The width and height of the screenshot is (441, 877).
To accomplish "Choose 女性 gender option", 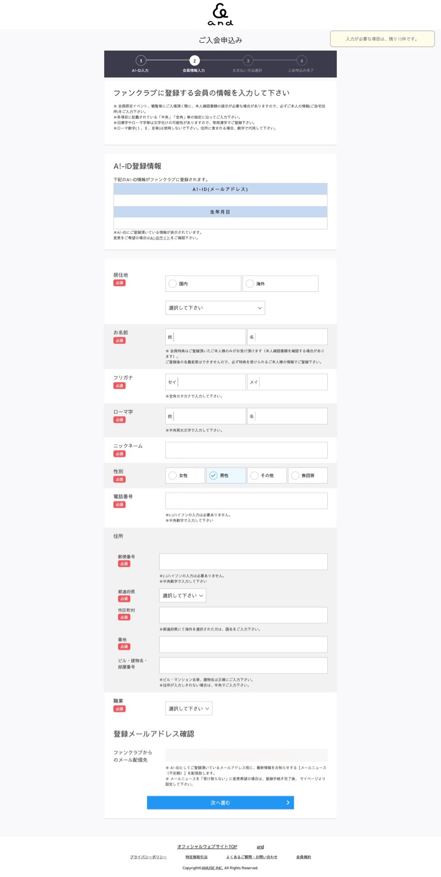I will point(173,475).
